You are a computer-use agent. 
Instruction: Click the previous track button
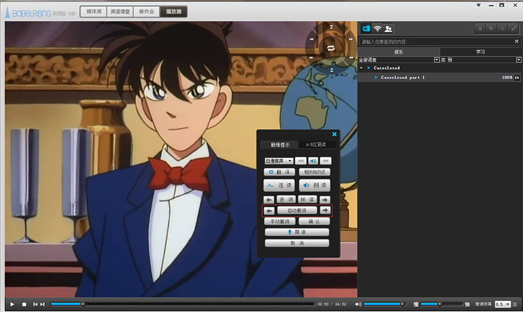click(x=35, y=304)
